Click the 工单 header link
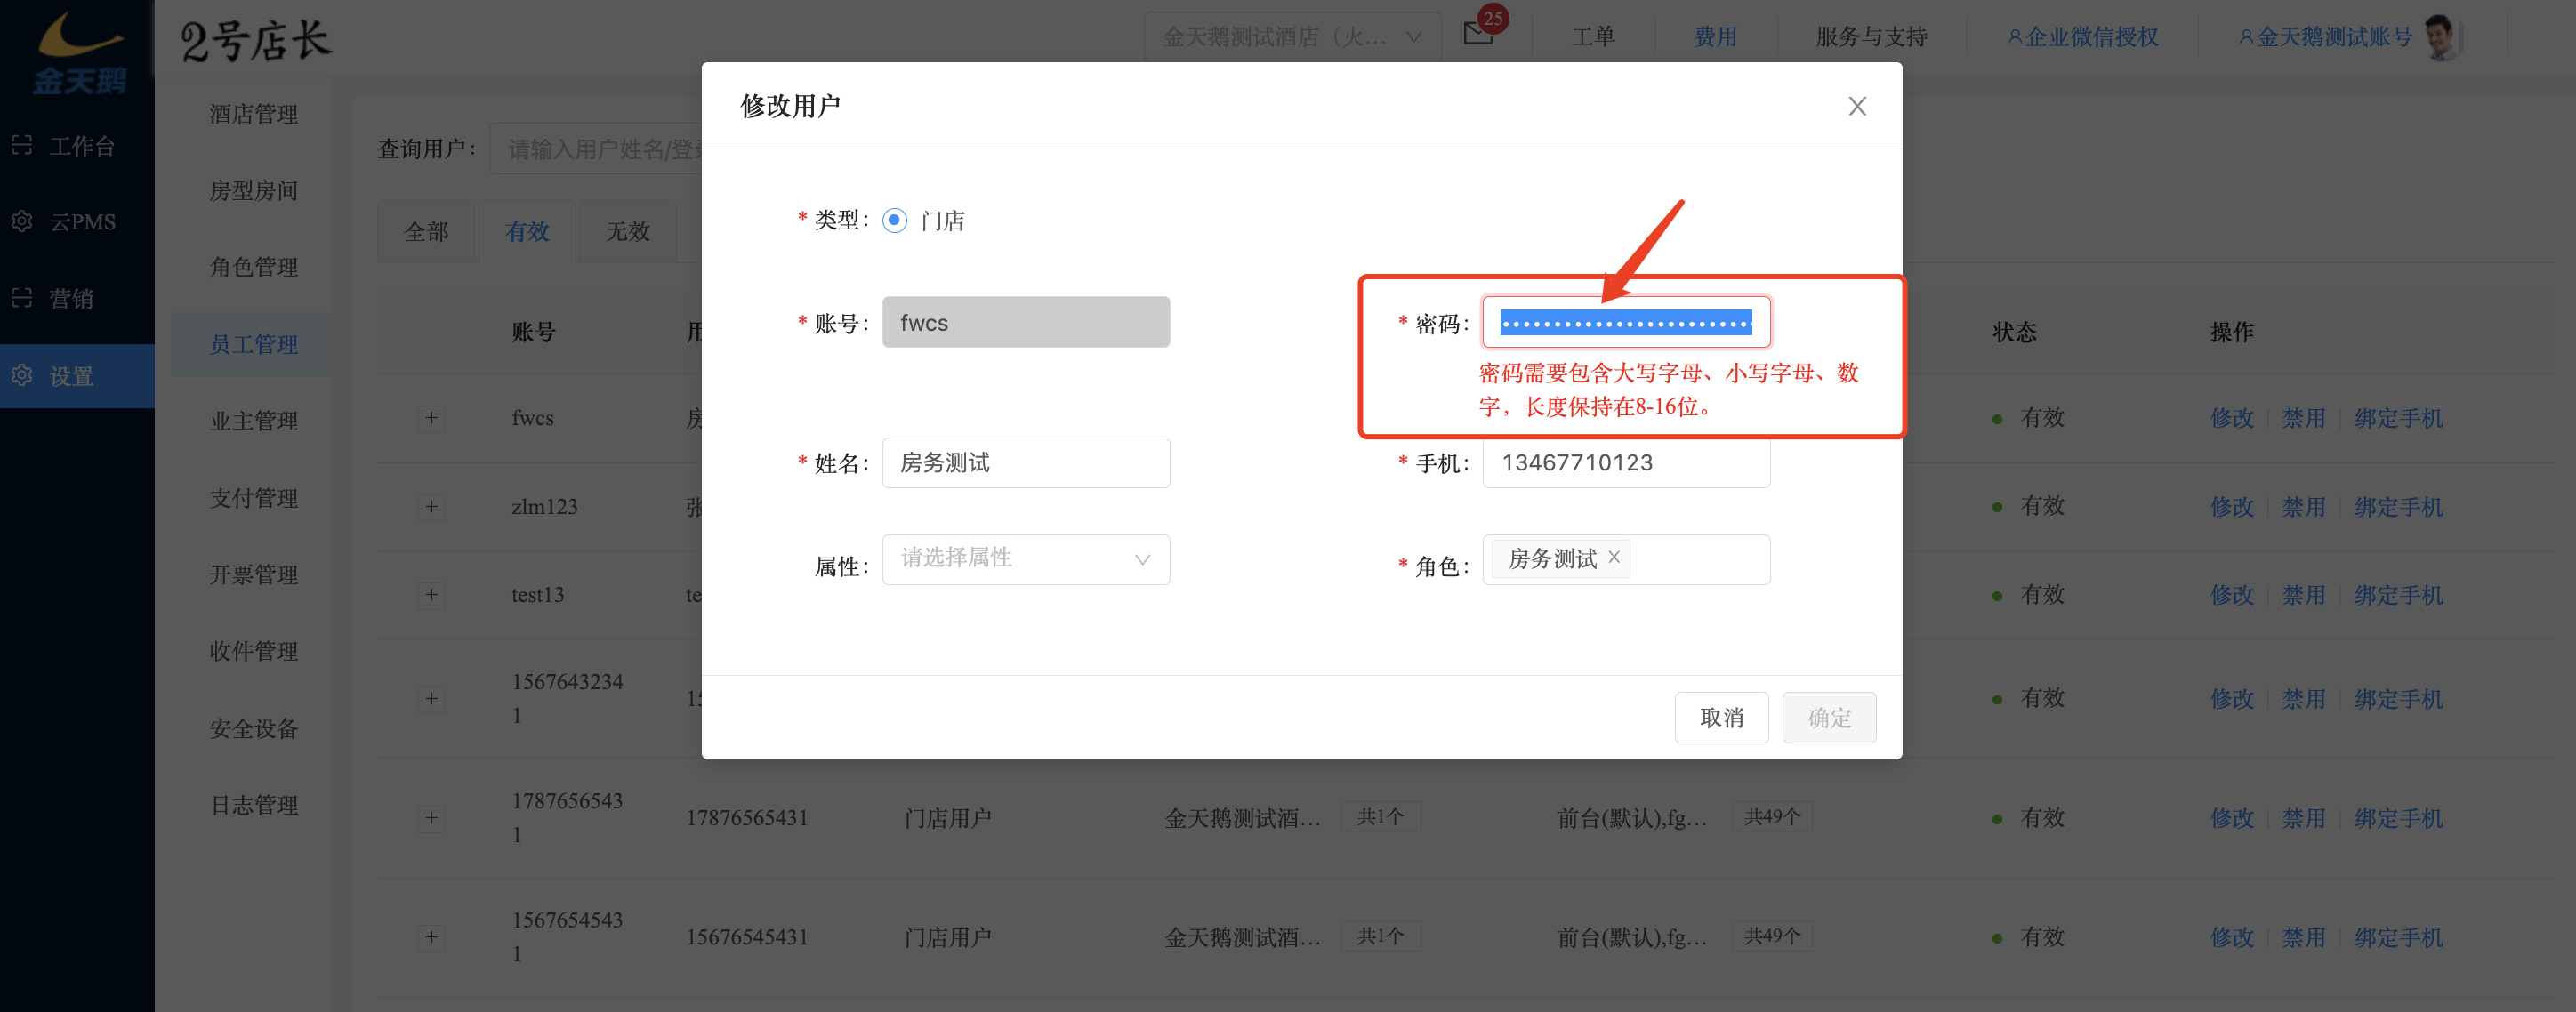This screenshot has height=1012, width=2576. [1593, 37]
